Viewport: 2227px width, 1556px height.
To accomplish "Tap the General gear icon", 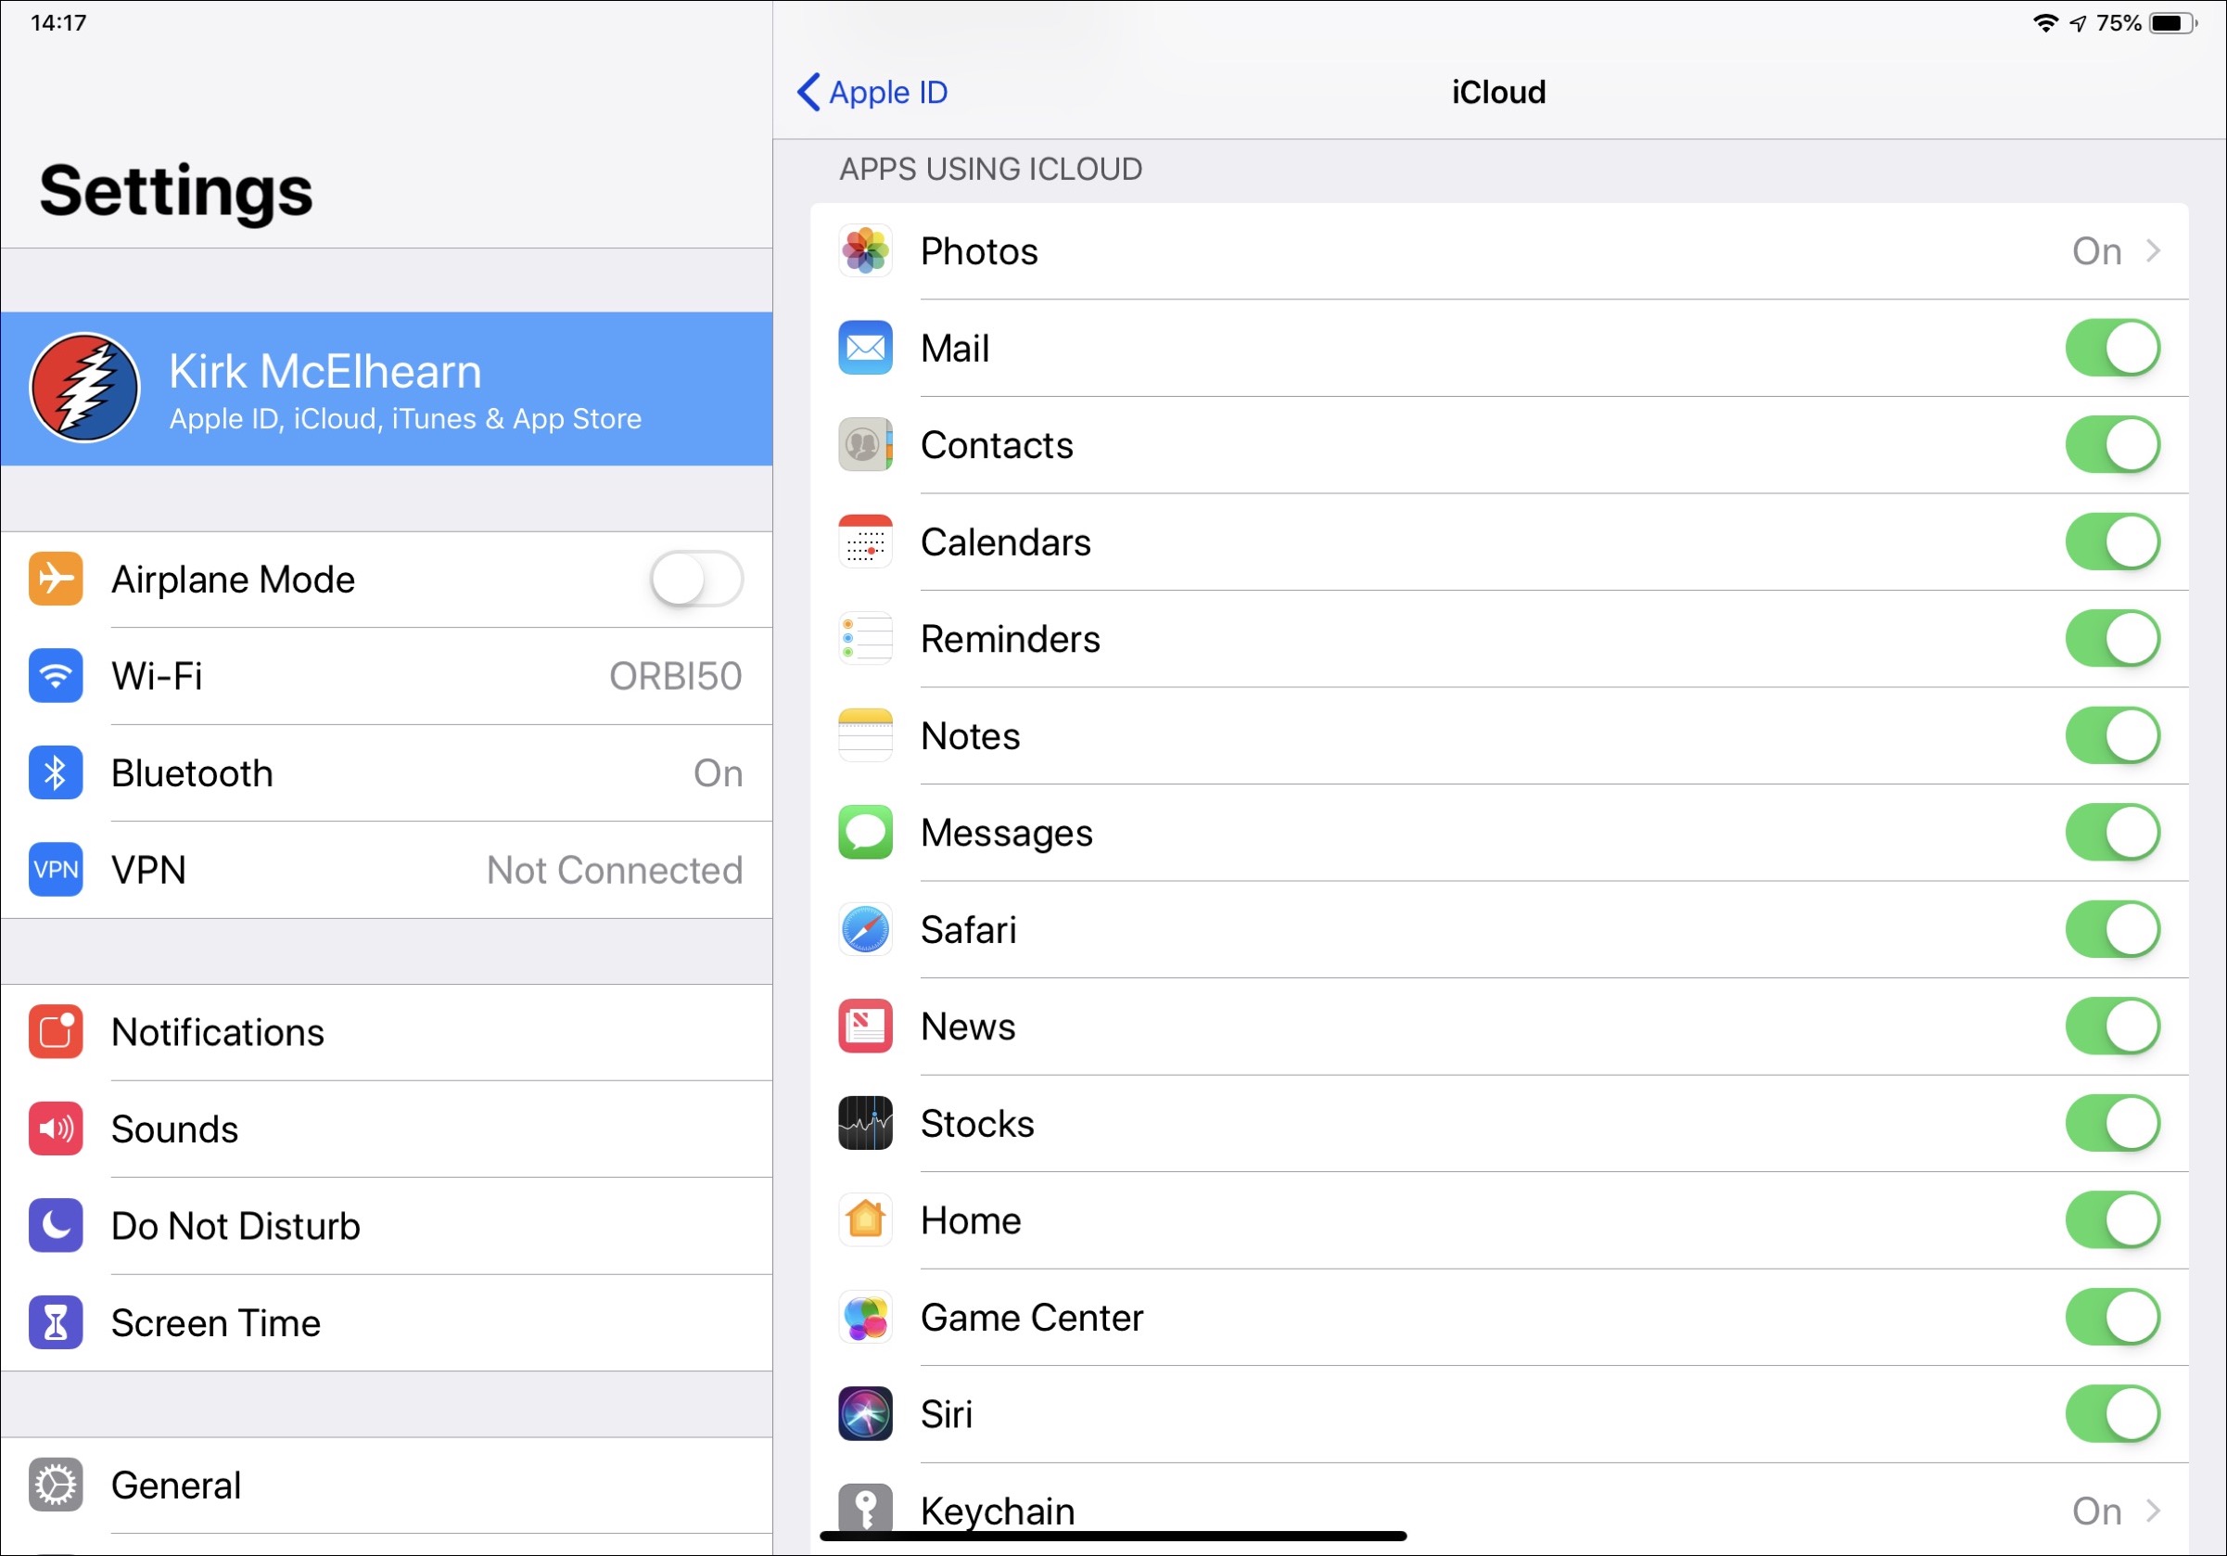I will click(56, 1486).
